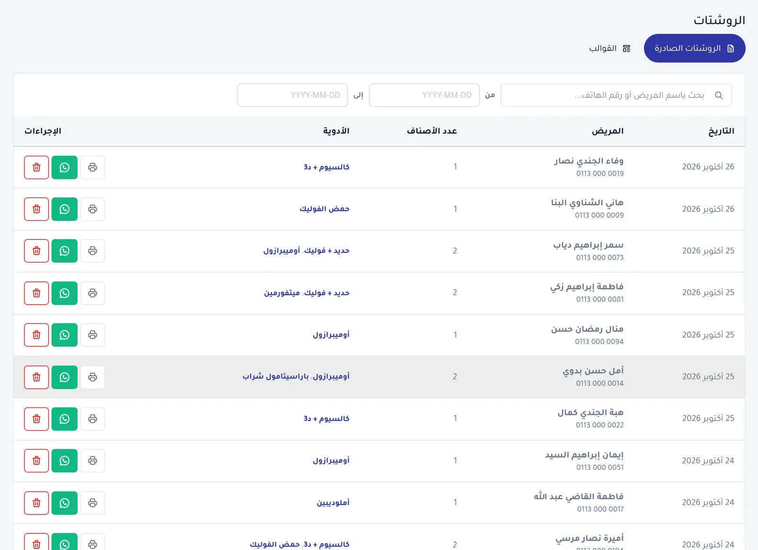Focus the patient name or phone search field
Image resolution: width=758 pixels, height=550 pixels.
click(x=616, y=95)
